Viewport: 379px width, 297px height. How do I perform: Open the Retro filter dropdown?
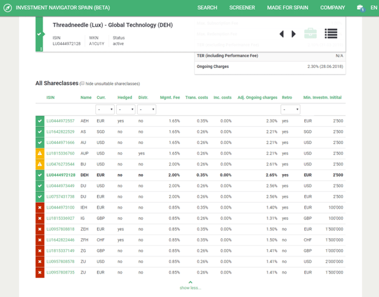pyautogui.click(x=290, y=109)
